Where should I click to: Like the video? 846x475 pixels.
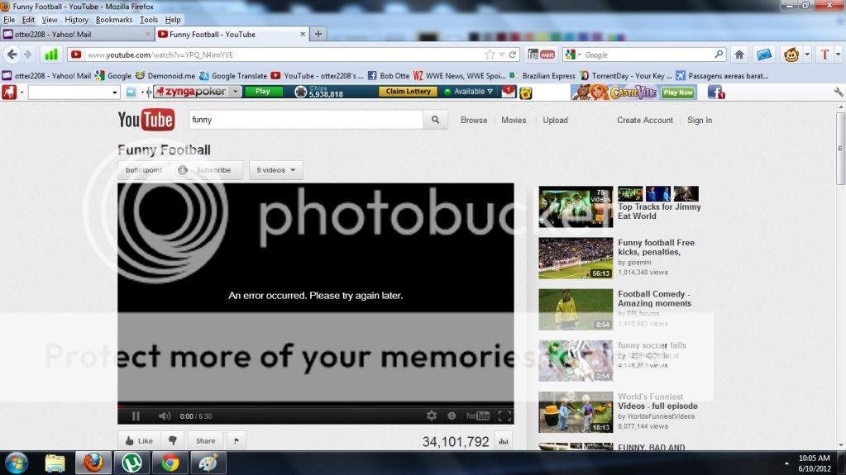pos(138,441)
